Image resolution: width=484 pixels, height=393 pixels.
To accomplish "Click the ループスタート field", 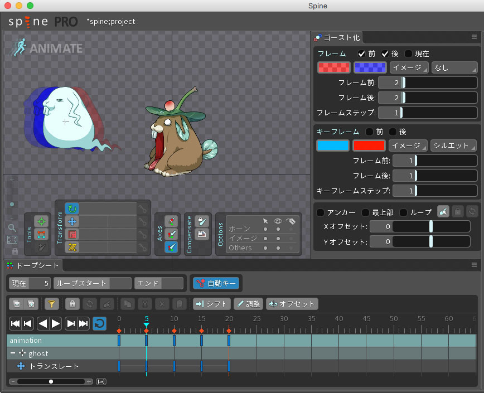I will (x=93, y=283).
